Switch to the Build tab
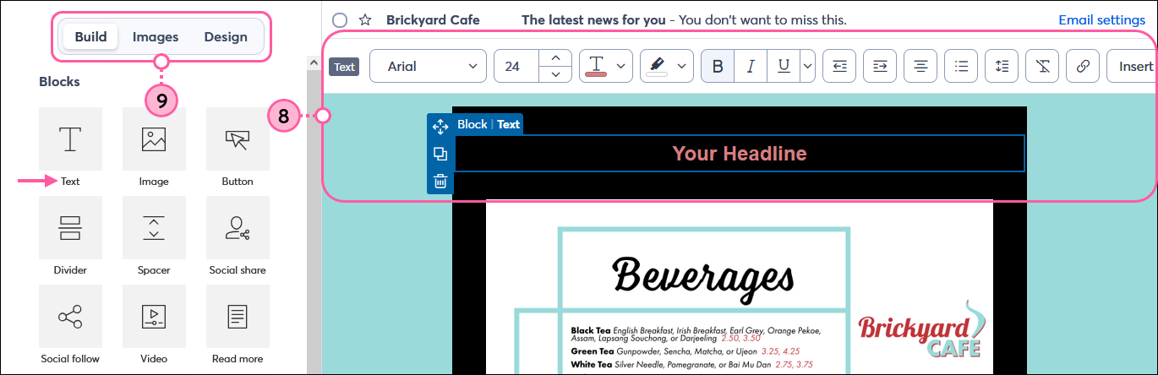This screenshot has height=375, width=1158. point(90,36)
